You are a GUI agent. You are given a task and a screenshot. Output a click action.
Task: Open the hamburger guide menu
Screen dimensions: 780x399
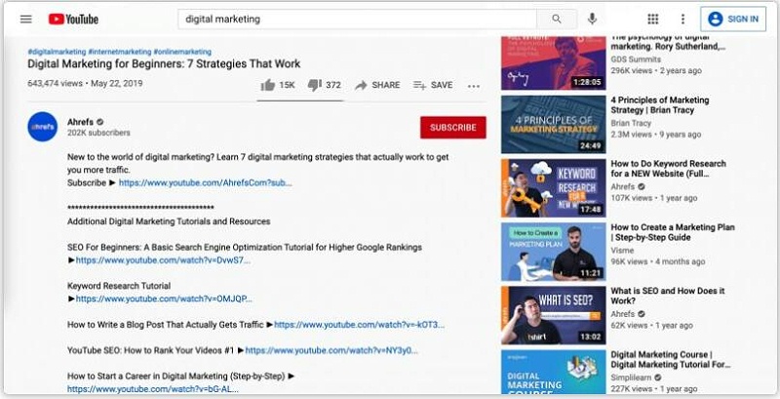(26, 20)
